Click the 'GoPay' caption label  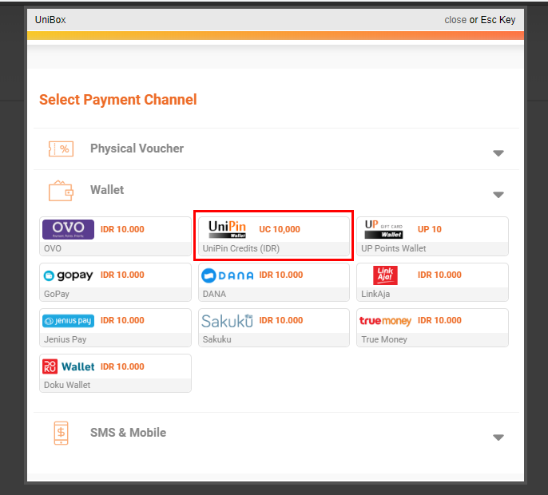point(57,294)
